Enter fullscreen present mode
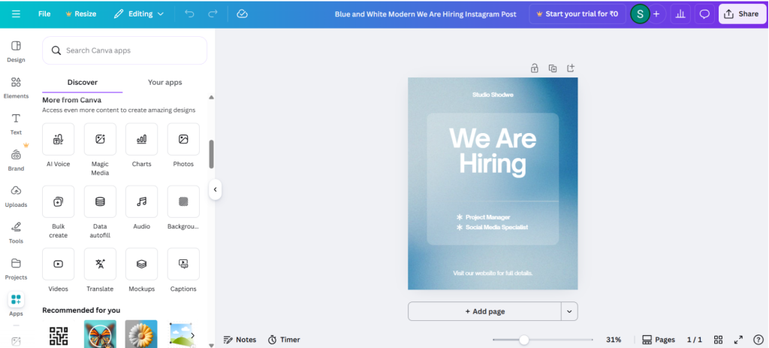769x348 pixels. click(x=738, y=340)
